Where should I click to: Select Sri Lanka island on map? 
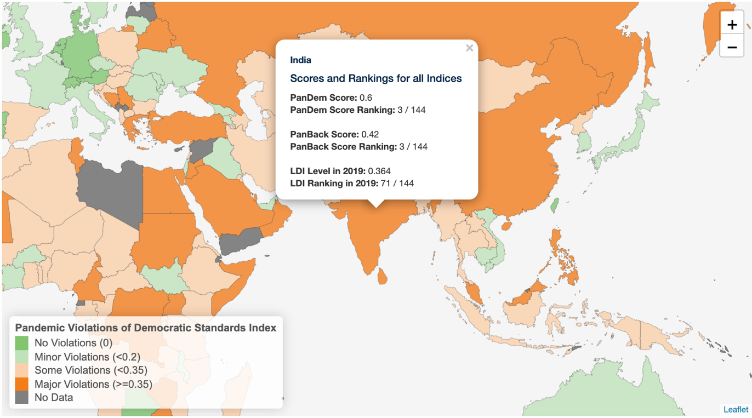(382, 276)
